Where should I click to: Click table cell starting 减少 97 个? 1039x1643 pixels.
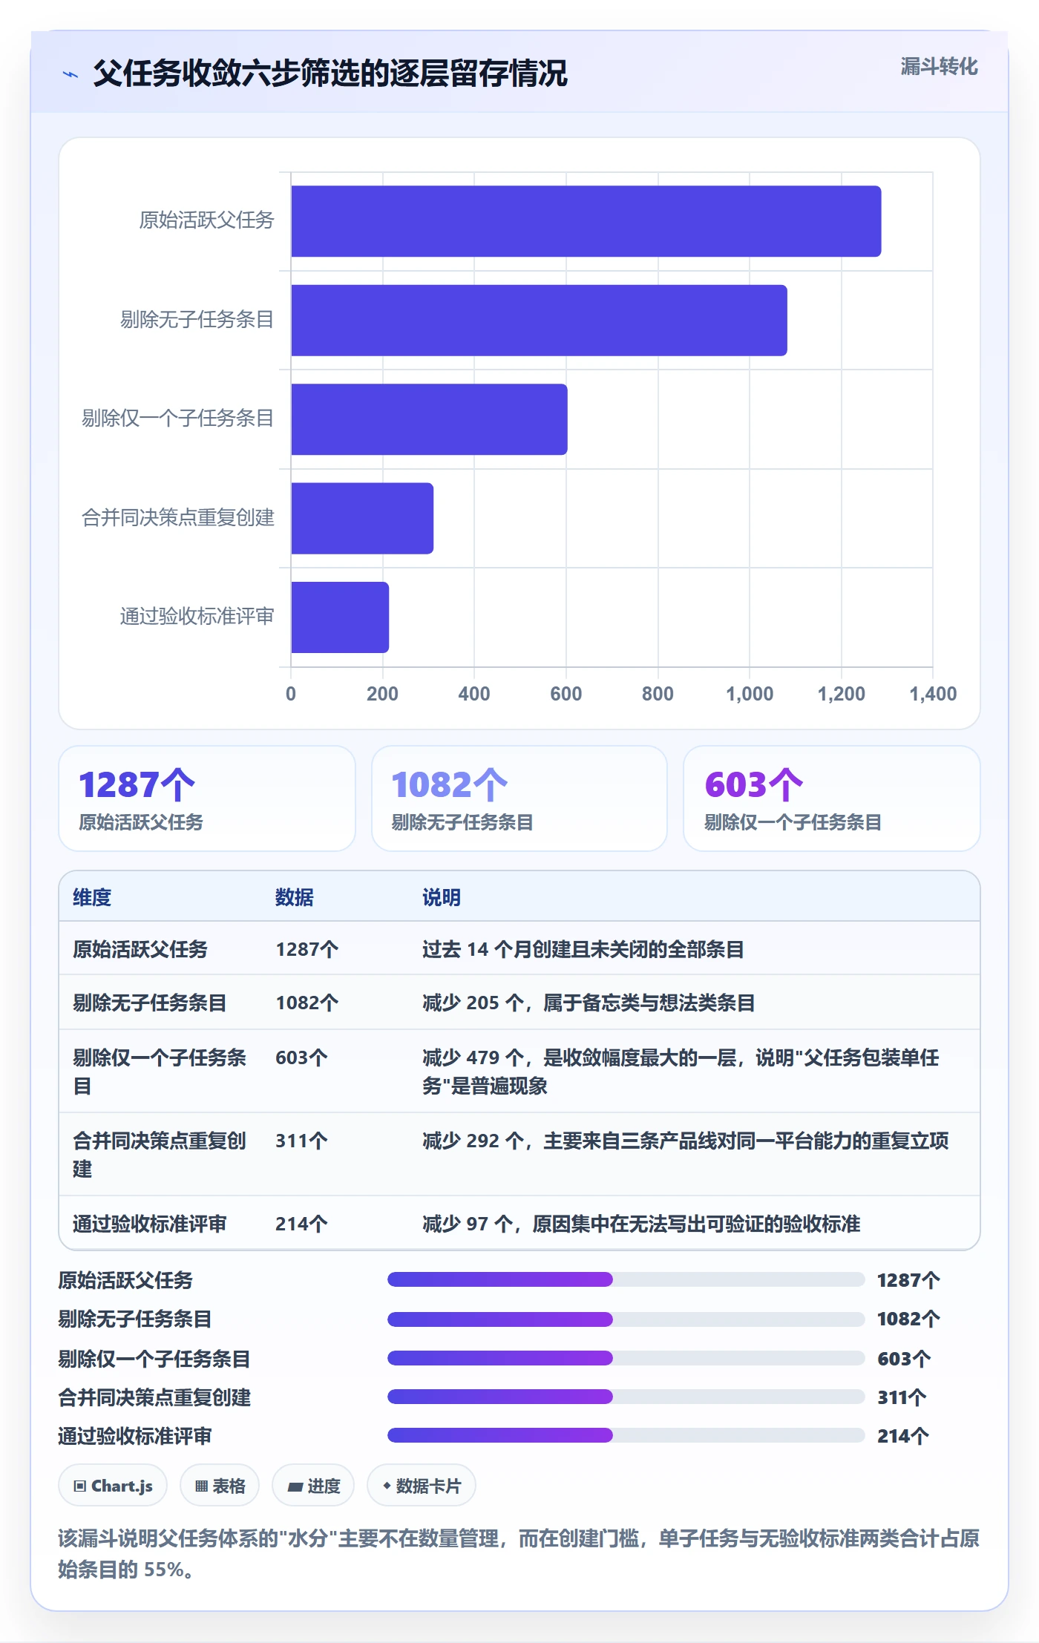pyautogui.click(x=641, y=1224)
